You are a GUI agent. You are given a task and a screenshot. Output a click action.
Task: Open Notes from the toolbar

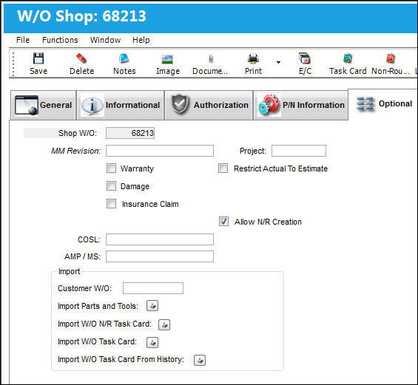pyautogui.click(x=124, y=58)
